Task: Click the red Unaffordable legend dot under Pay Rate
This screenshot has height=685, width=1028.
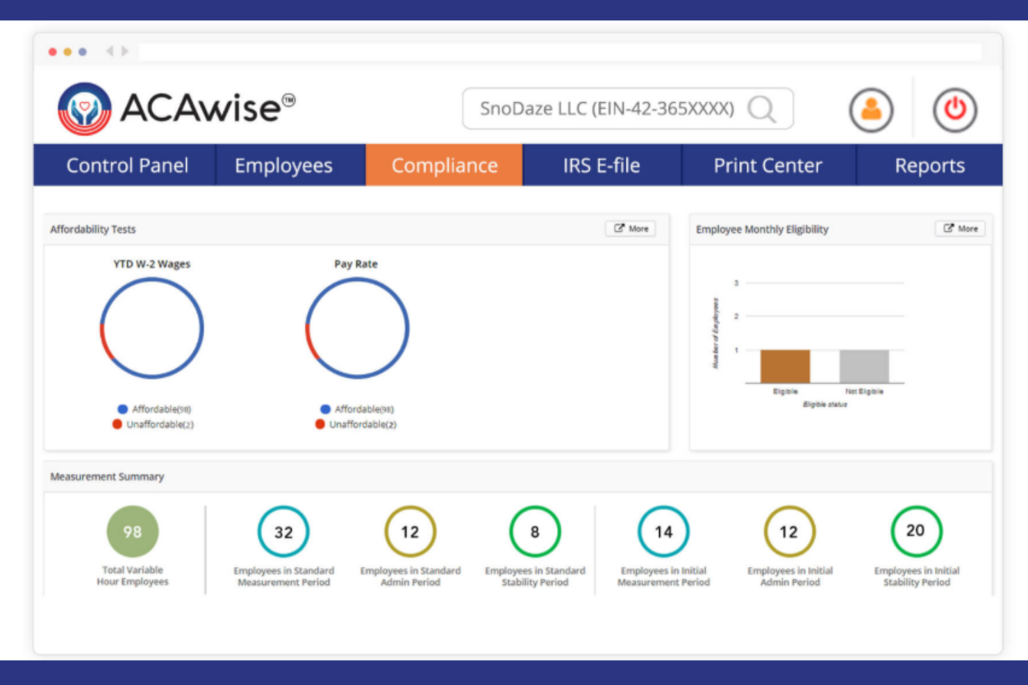Action: coord(320,424)
